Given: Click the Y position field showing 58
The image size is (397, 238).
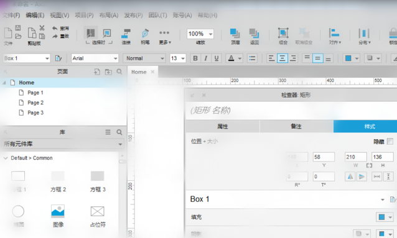Looking at the screenshot, I should (x=324, y=157).
